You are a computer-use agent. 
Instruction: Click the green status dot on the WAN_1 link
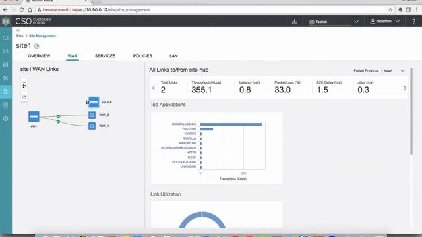59,122
